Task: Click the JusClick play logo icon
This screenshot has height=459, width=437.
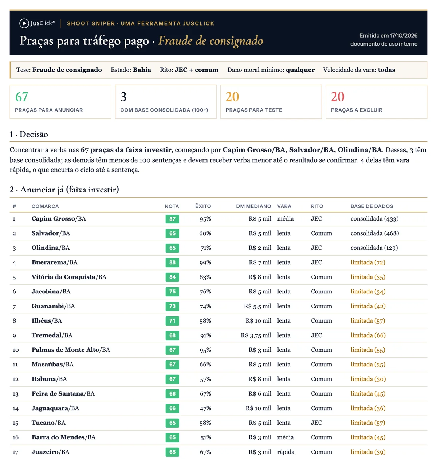Action: click(24, 23)
